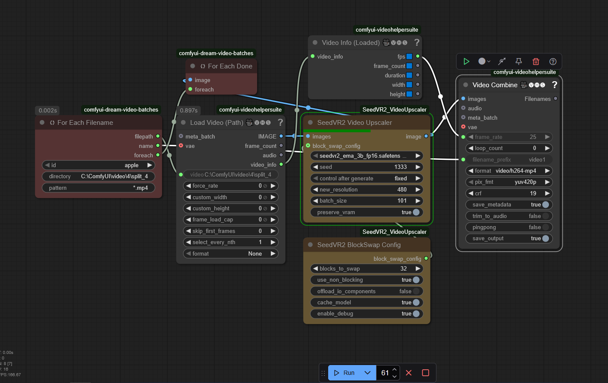608x383 pixels.
Task: Increase the batch count stepper next to Run
Action: 395,369
